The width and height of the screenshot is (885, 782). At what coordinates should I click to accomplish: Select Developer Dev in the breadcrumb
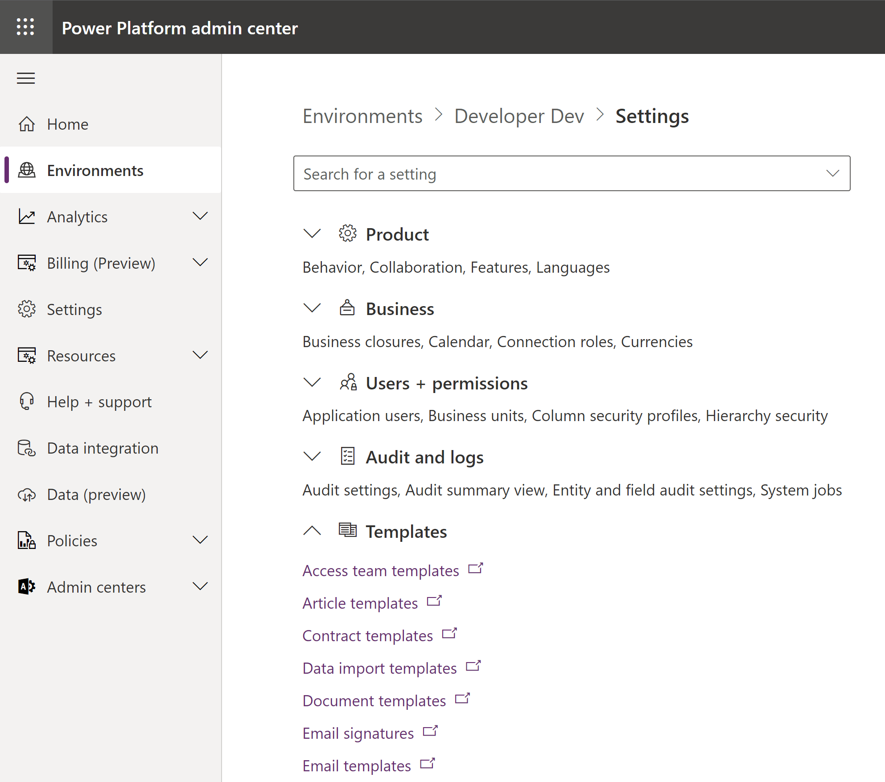519,116
